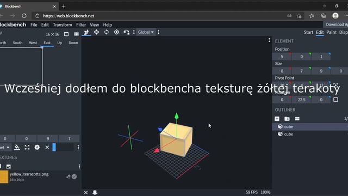Toggle the Outliner options bars icon
This screenshot has height=196, width=348.
pyautogui.click(x=297, y=119)
